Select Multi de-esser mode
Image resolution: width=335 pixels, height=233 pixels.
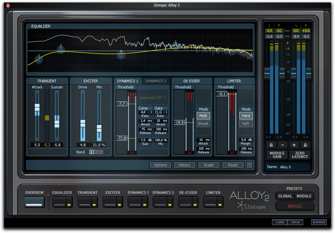point(203,116)
